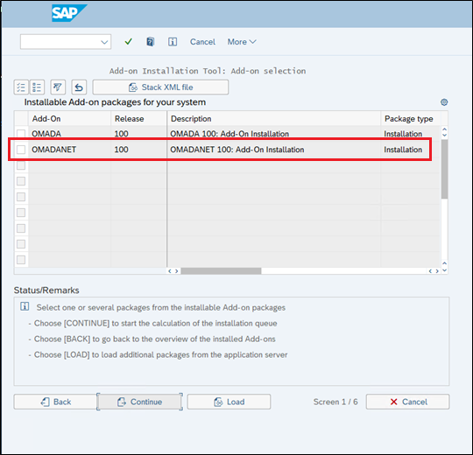473x455 pixels.
Task: Tick the OMADANET add-on checkbox
Action: click(21, 150)
